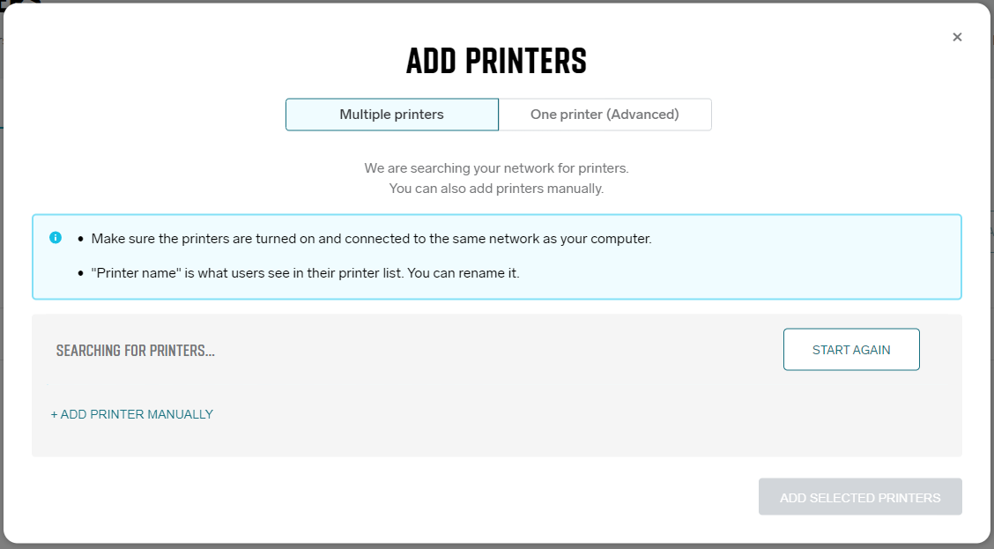Switch to the Multiple printers tab
Viewport: 994px width, 549px height.
(x=392, y=115)
